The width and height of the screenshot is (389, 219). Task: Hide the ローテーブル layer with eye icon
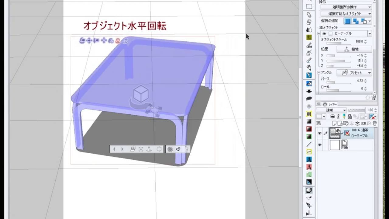pyautogui.click(x=319, y=133)
